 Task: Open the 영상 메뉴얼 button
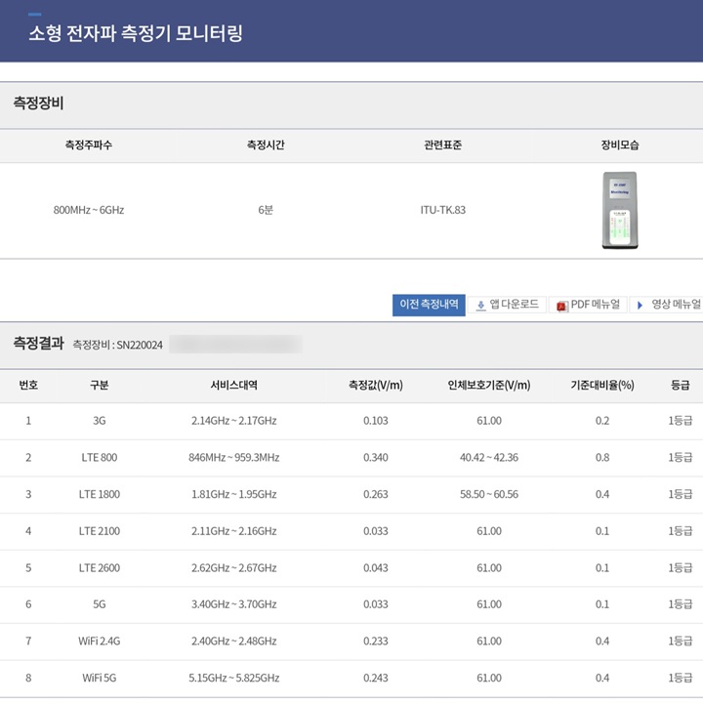666,305
